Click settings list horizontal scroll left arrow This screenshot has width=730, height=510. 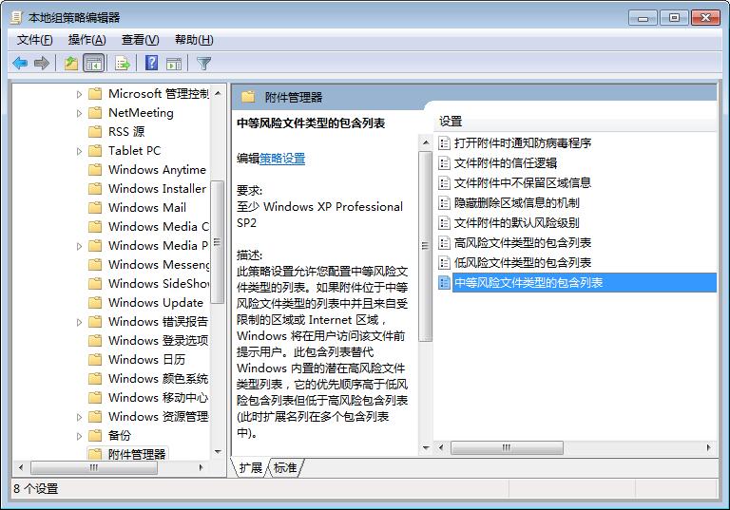pos(441,447)
